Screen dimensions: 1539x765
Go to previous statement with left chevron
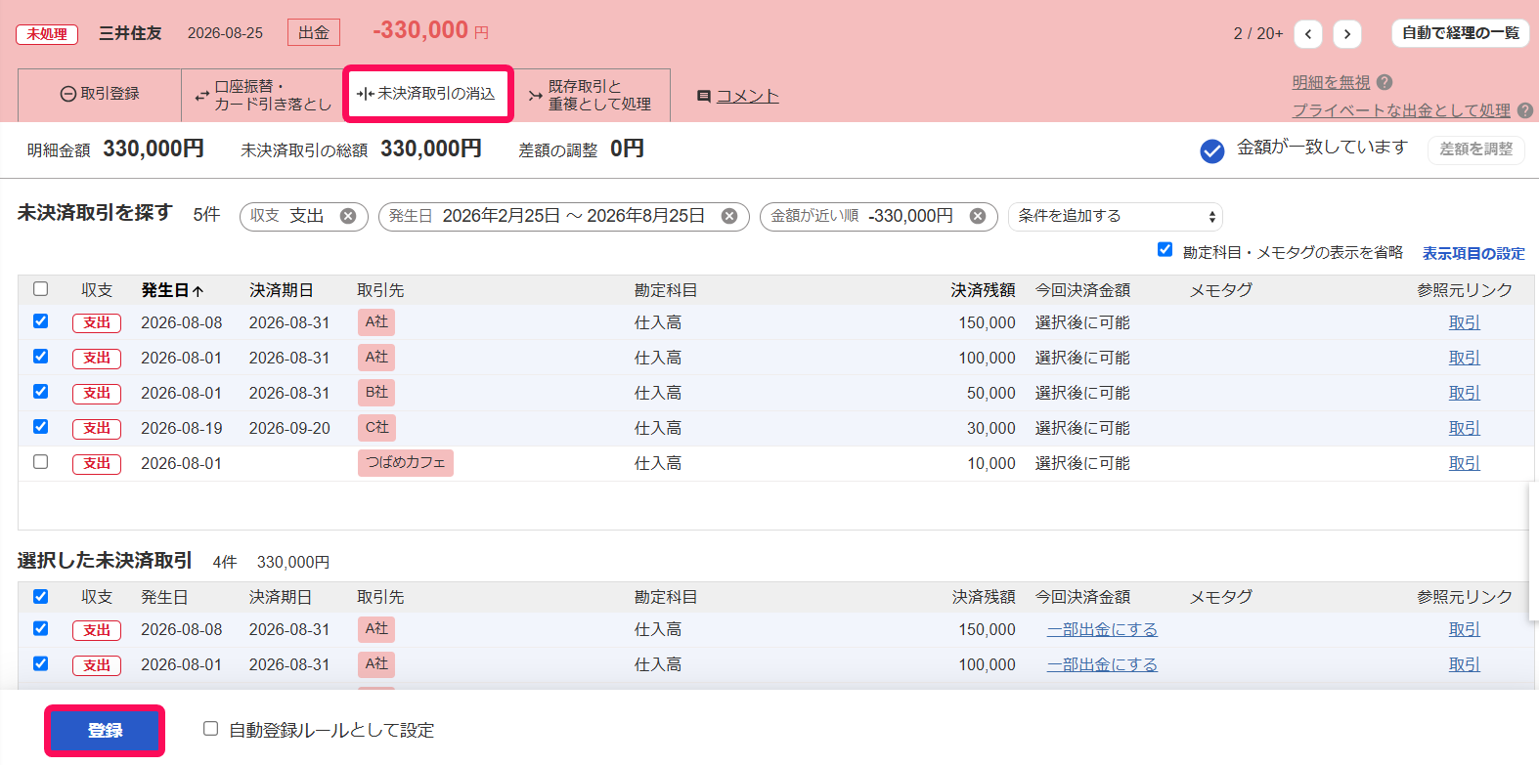pos(1308,34)
